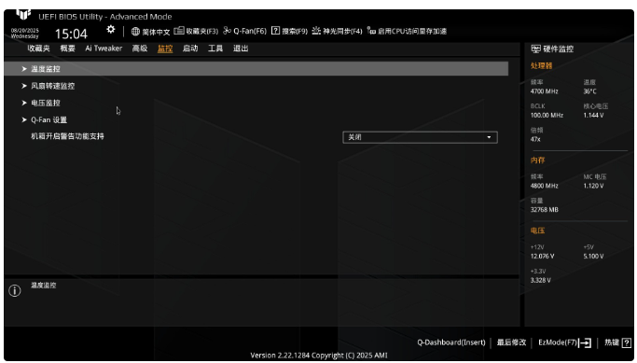
Task: Toggle 启用CPU访问显存加速 ReBAR icon
Action: [x=371, y=31]
